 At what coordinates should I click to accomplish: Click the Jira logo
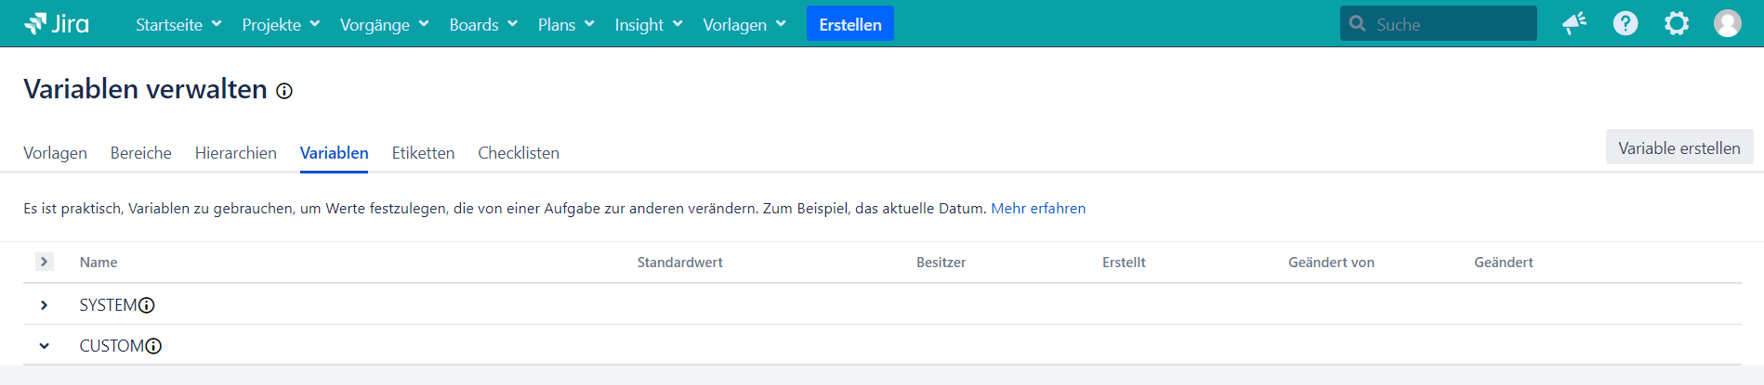pos(57,24)
